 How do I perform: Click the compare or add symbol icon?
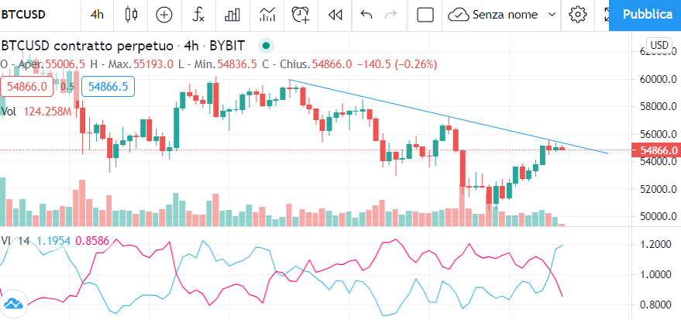coord(164,15)
